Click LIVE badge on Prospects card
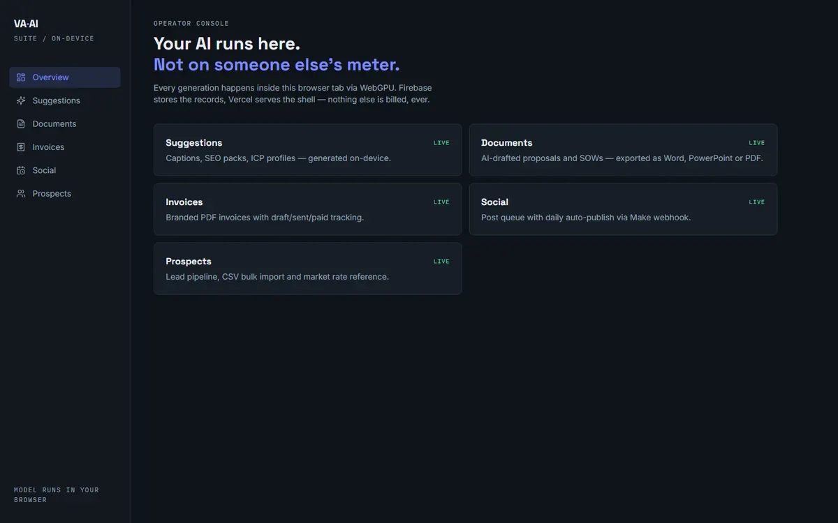Image resolution: width=838 pixels, height=523 pixels. click(x=441, y=261)
